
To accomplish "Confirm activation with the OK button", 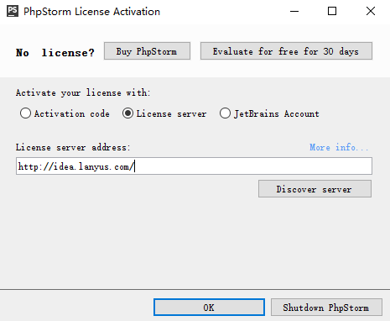I will [209, 308].
